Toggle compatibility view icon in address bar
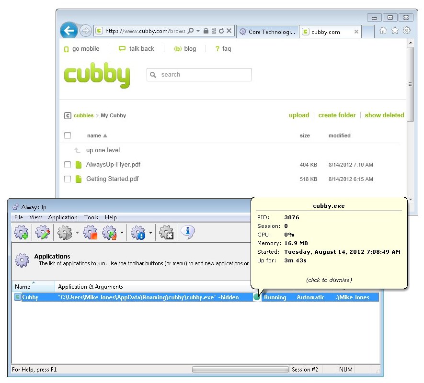Image resolution: width=424 pixels, height=383 pixels. (x=214, y=31)
